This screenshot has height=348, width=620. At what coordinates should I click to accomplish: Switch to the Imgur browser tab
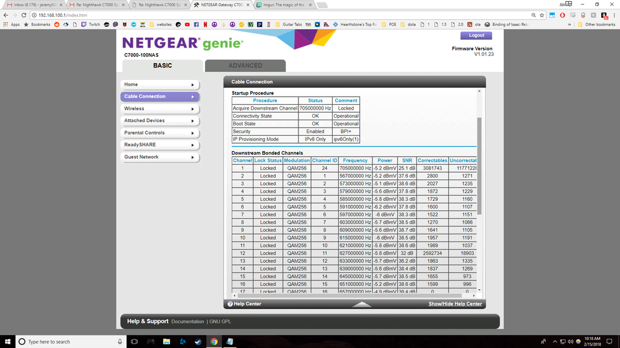pos(285,4)
